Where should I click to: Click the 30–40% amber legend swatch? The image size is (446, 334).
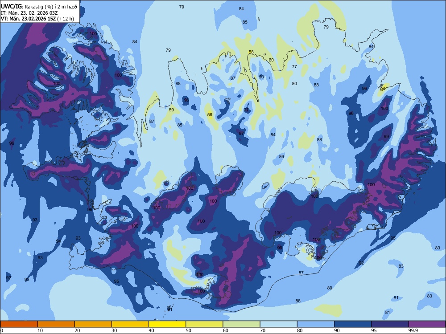(130, 324)
